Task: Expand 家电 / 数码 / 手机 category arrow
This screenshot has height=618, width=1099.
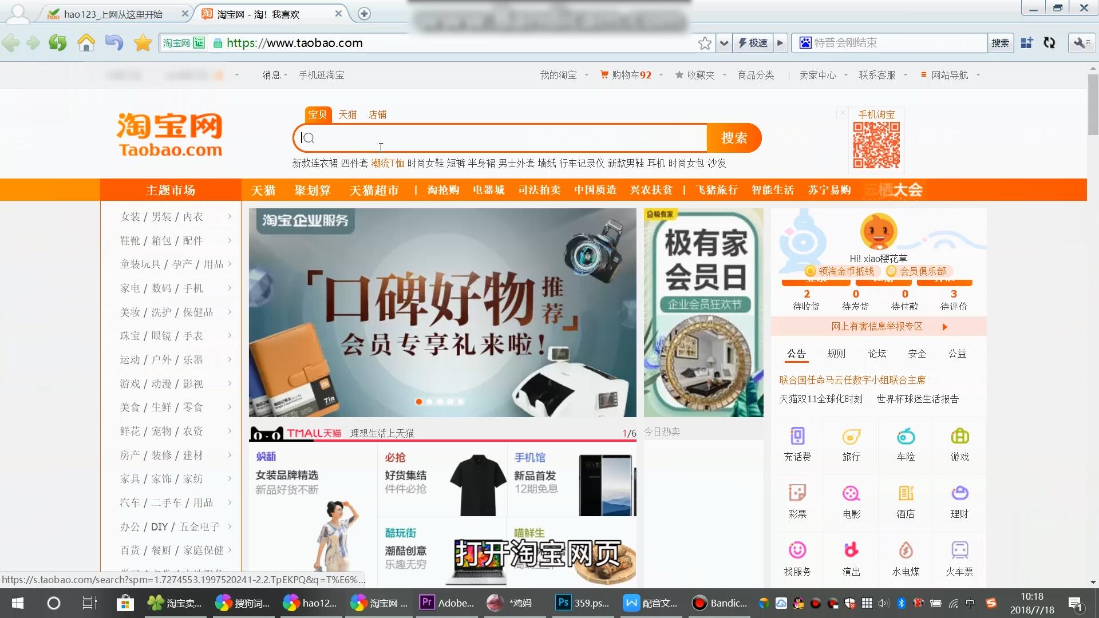Action: coord(230,288)
